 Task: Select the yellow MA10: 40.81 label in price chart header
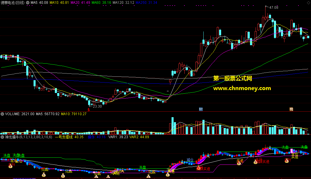click(59, 3)
